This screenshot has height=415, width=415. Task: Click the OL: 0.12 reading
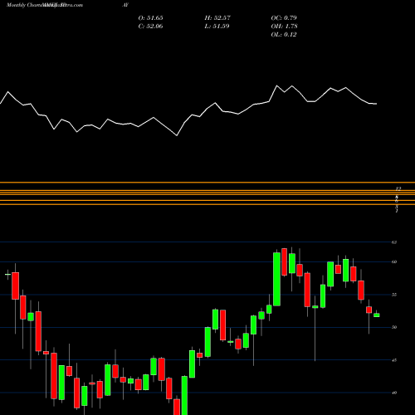284,34
